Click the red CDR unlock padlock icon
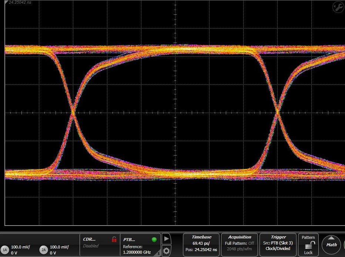 pos(114,240)
